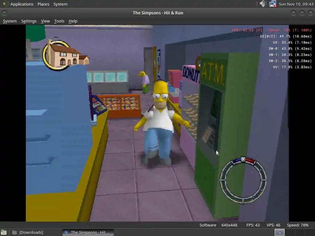The width and height of the screenshot is (315, 236).
Task: Click the red FPS speed overlay line
Action: 272,30
